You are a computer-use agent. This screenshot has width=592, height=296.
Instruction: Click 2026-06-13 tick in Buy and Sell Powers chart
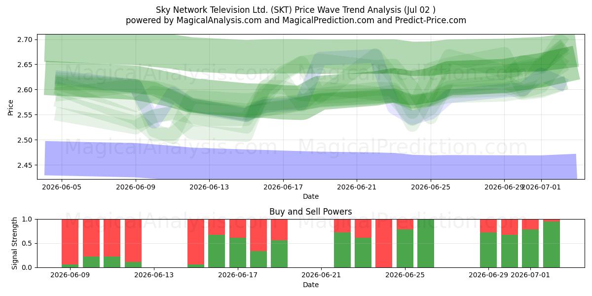pyautogui.click(x=154, y=275)
